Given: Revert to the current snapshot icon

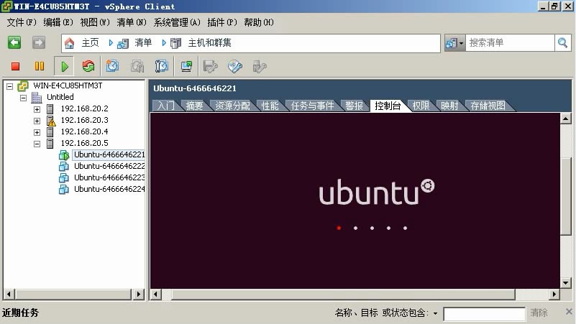Looking at the screenshot, I should 137,66.
